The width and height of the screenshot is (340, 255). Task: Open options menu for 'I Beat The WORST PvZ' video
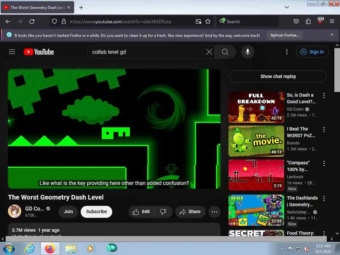324,129
